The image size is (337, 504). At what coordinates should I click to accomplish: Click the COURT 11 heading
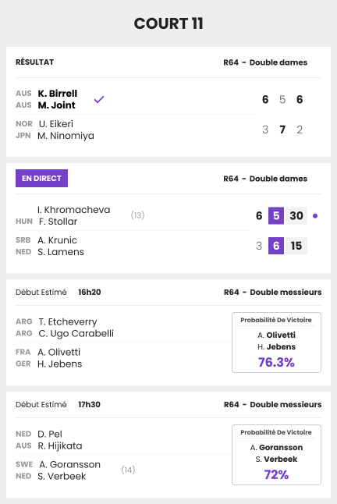click(168, 23)
